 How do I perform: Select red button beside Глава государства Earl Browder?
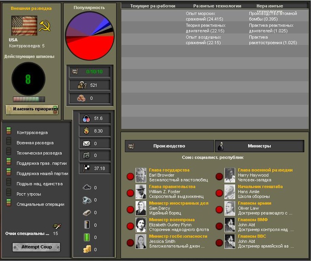pyautogui.click(x=130, y=177)
